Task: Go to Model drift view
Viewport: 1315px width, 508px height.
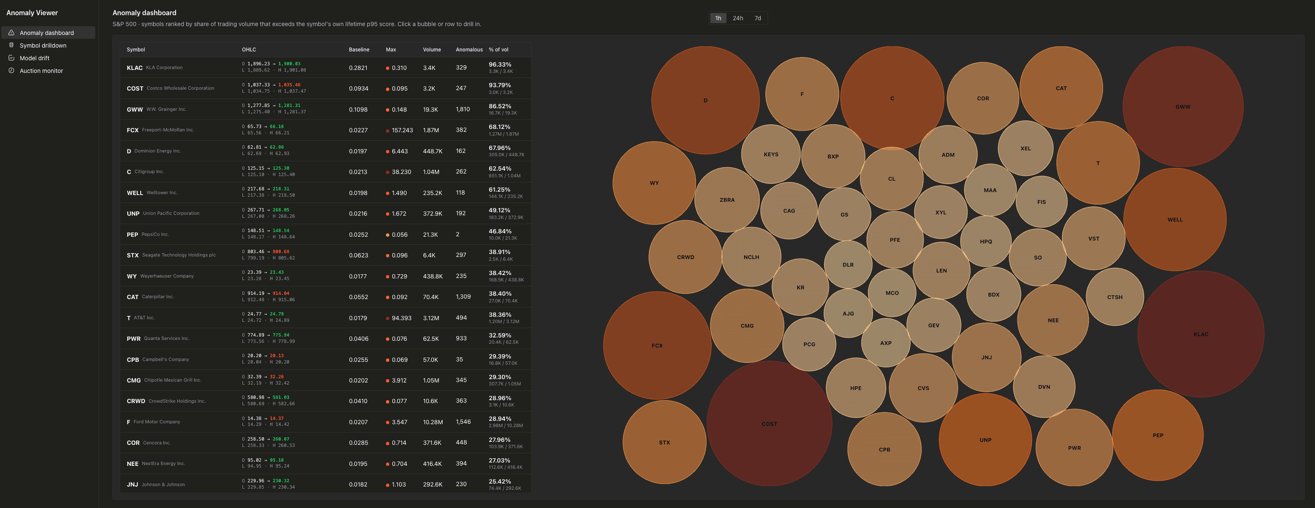Action: pyautogui.click(x=48, y=58)
